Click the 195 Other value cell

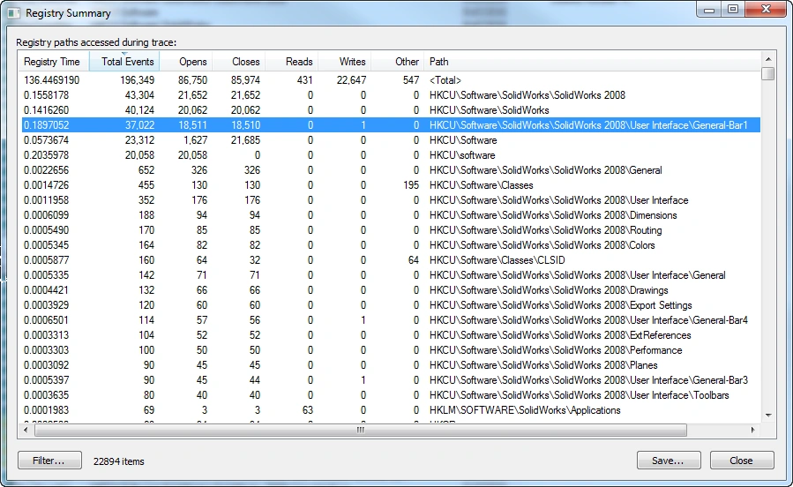coord(411,185)
